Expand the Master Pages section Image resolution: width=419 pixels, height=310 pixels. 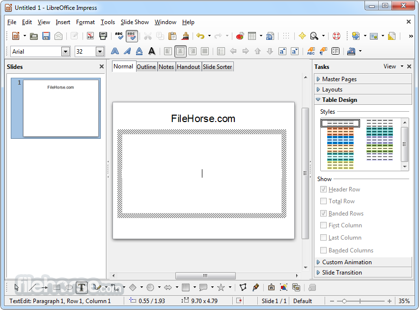[x=363, y=79]
